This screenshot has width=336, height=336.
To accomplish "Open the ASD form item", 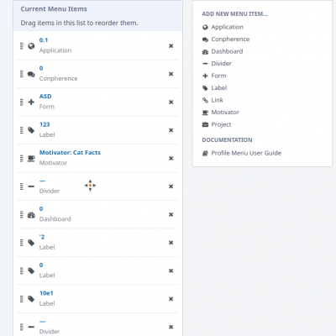I will [45, 97].
